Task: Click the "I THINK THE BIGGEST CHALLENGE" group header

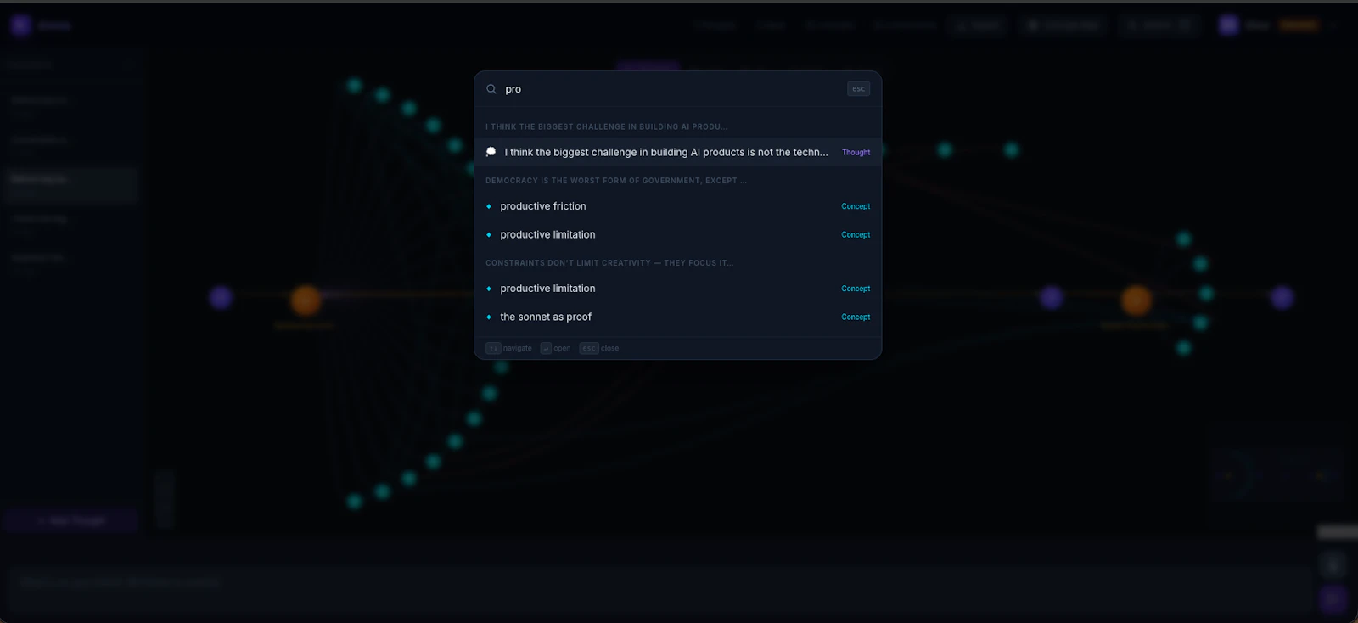Action: tap(606, 127)
